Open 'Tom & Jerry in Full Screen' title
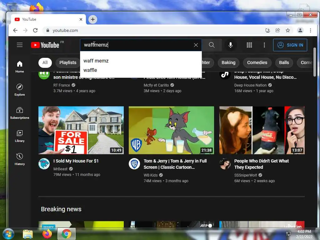Image resolution: width=320 pixels, height=240 pixels. pos(175,164)
